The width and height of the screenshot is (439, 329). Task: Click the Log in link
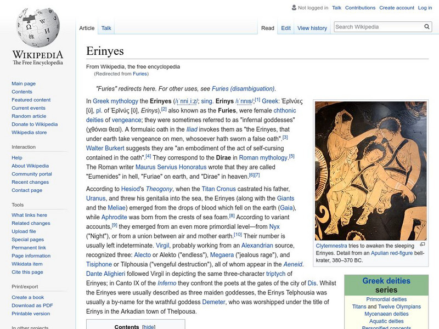(x=425, y=8)
